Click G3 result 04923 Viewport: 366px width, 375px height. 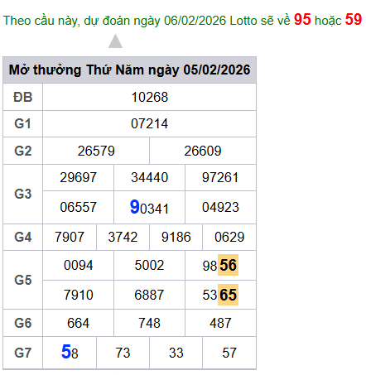(x=220, y=207)
